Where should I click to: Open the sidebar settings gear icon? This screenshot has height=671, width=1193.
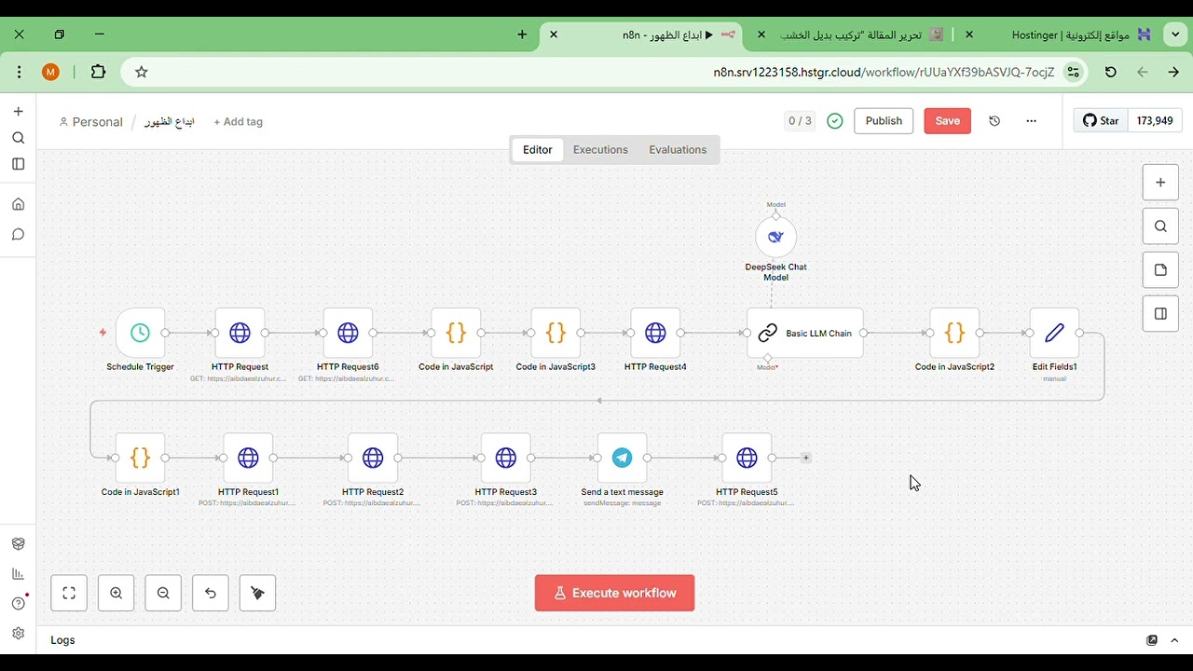(18, 634)
